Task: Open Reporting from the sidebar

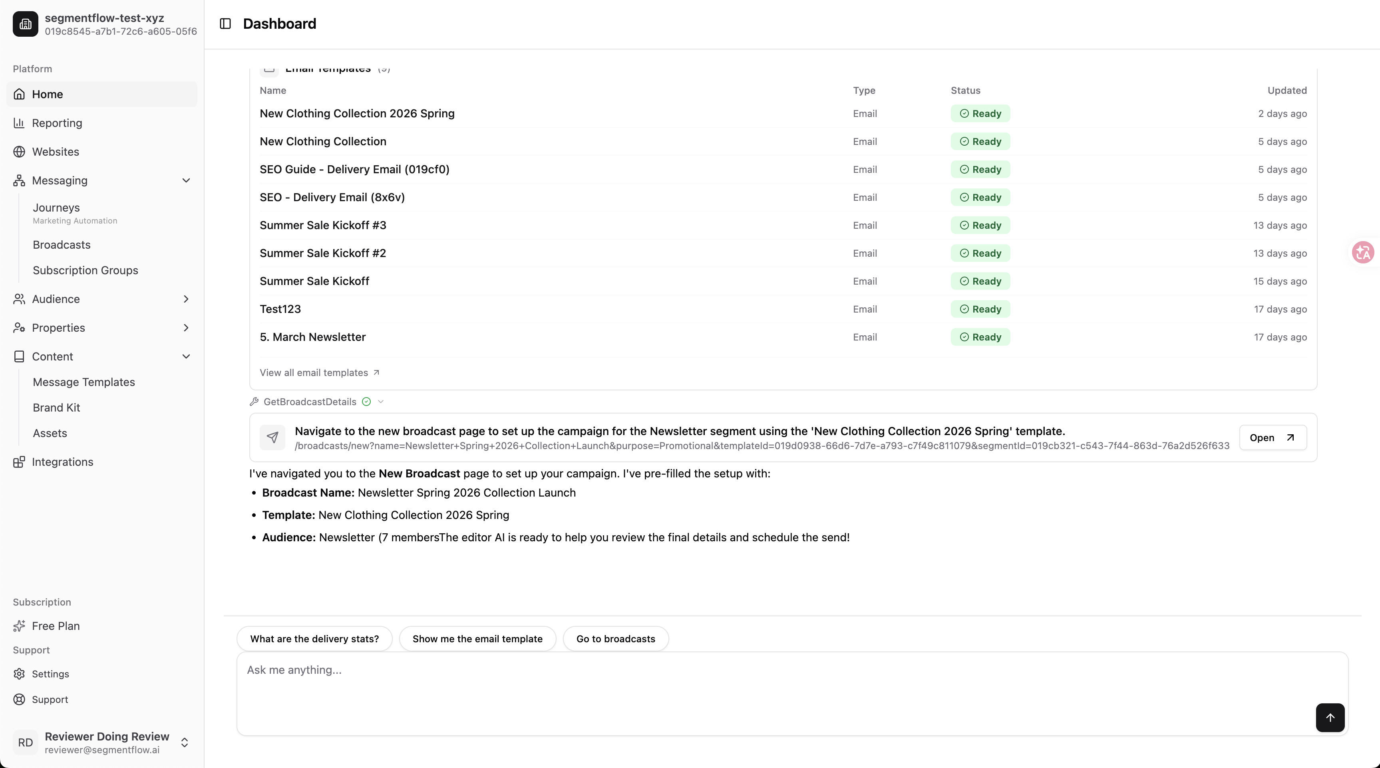Action: tap(57, 123)
